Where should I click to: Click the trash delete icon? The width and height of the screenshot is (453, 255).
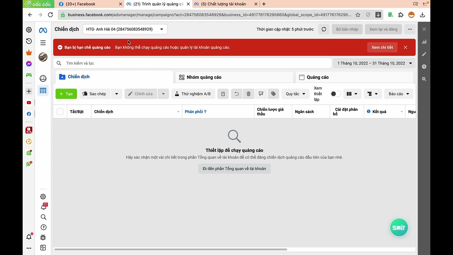click(x=248, y=94)
